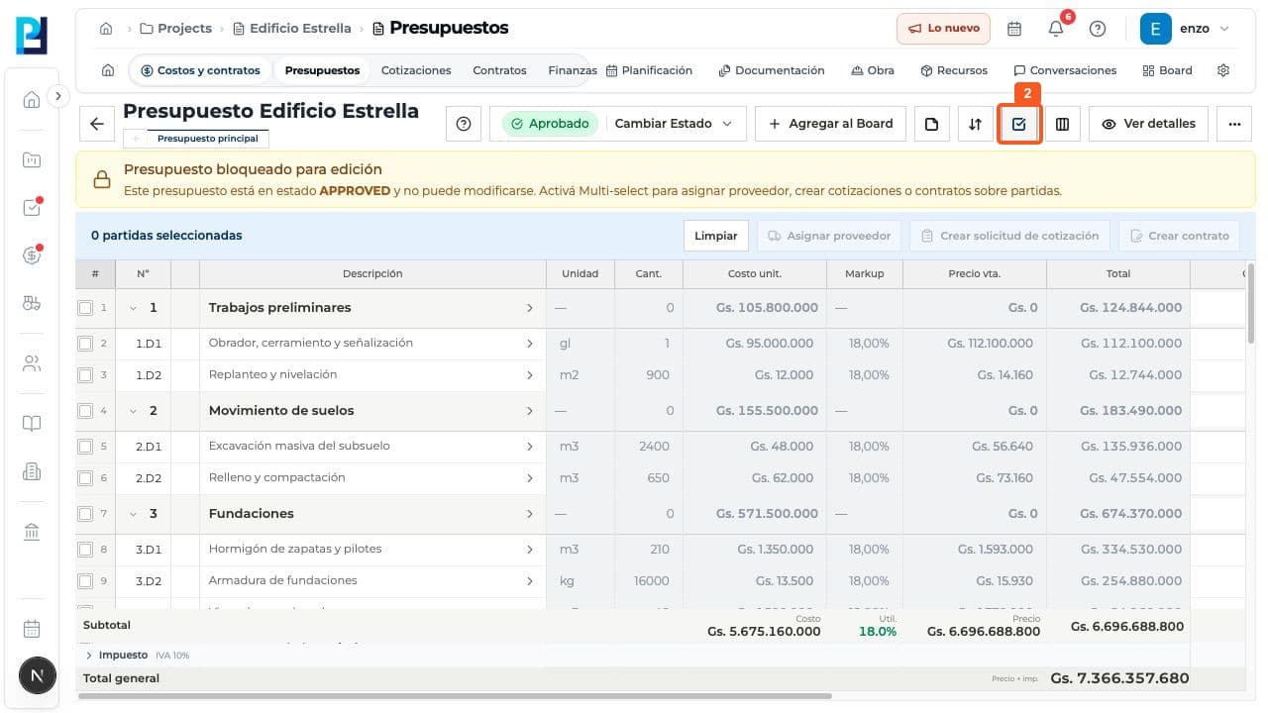Collapse the Movimiento de suelos group

coord(133,411)
